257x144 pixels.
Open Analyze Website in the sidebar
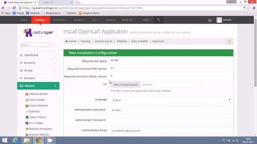point(37,134)
